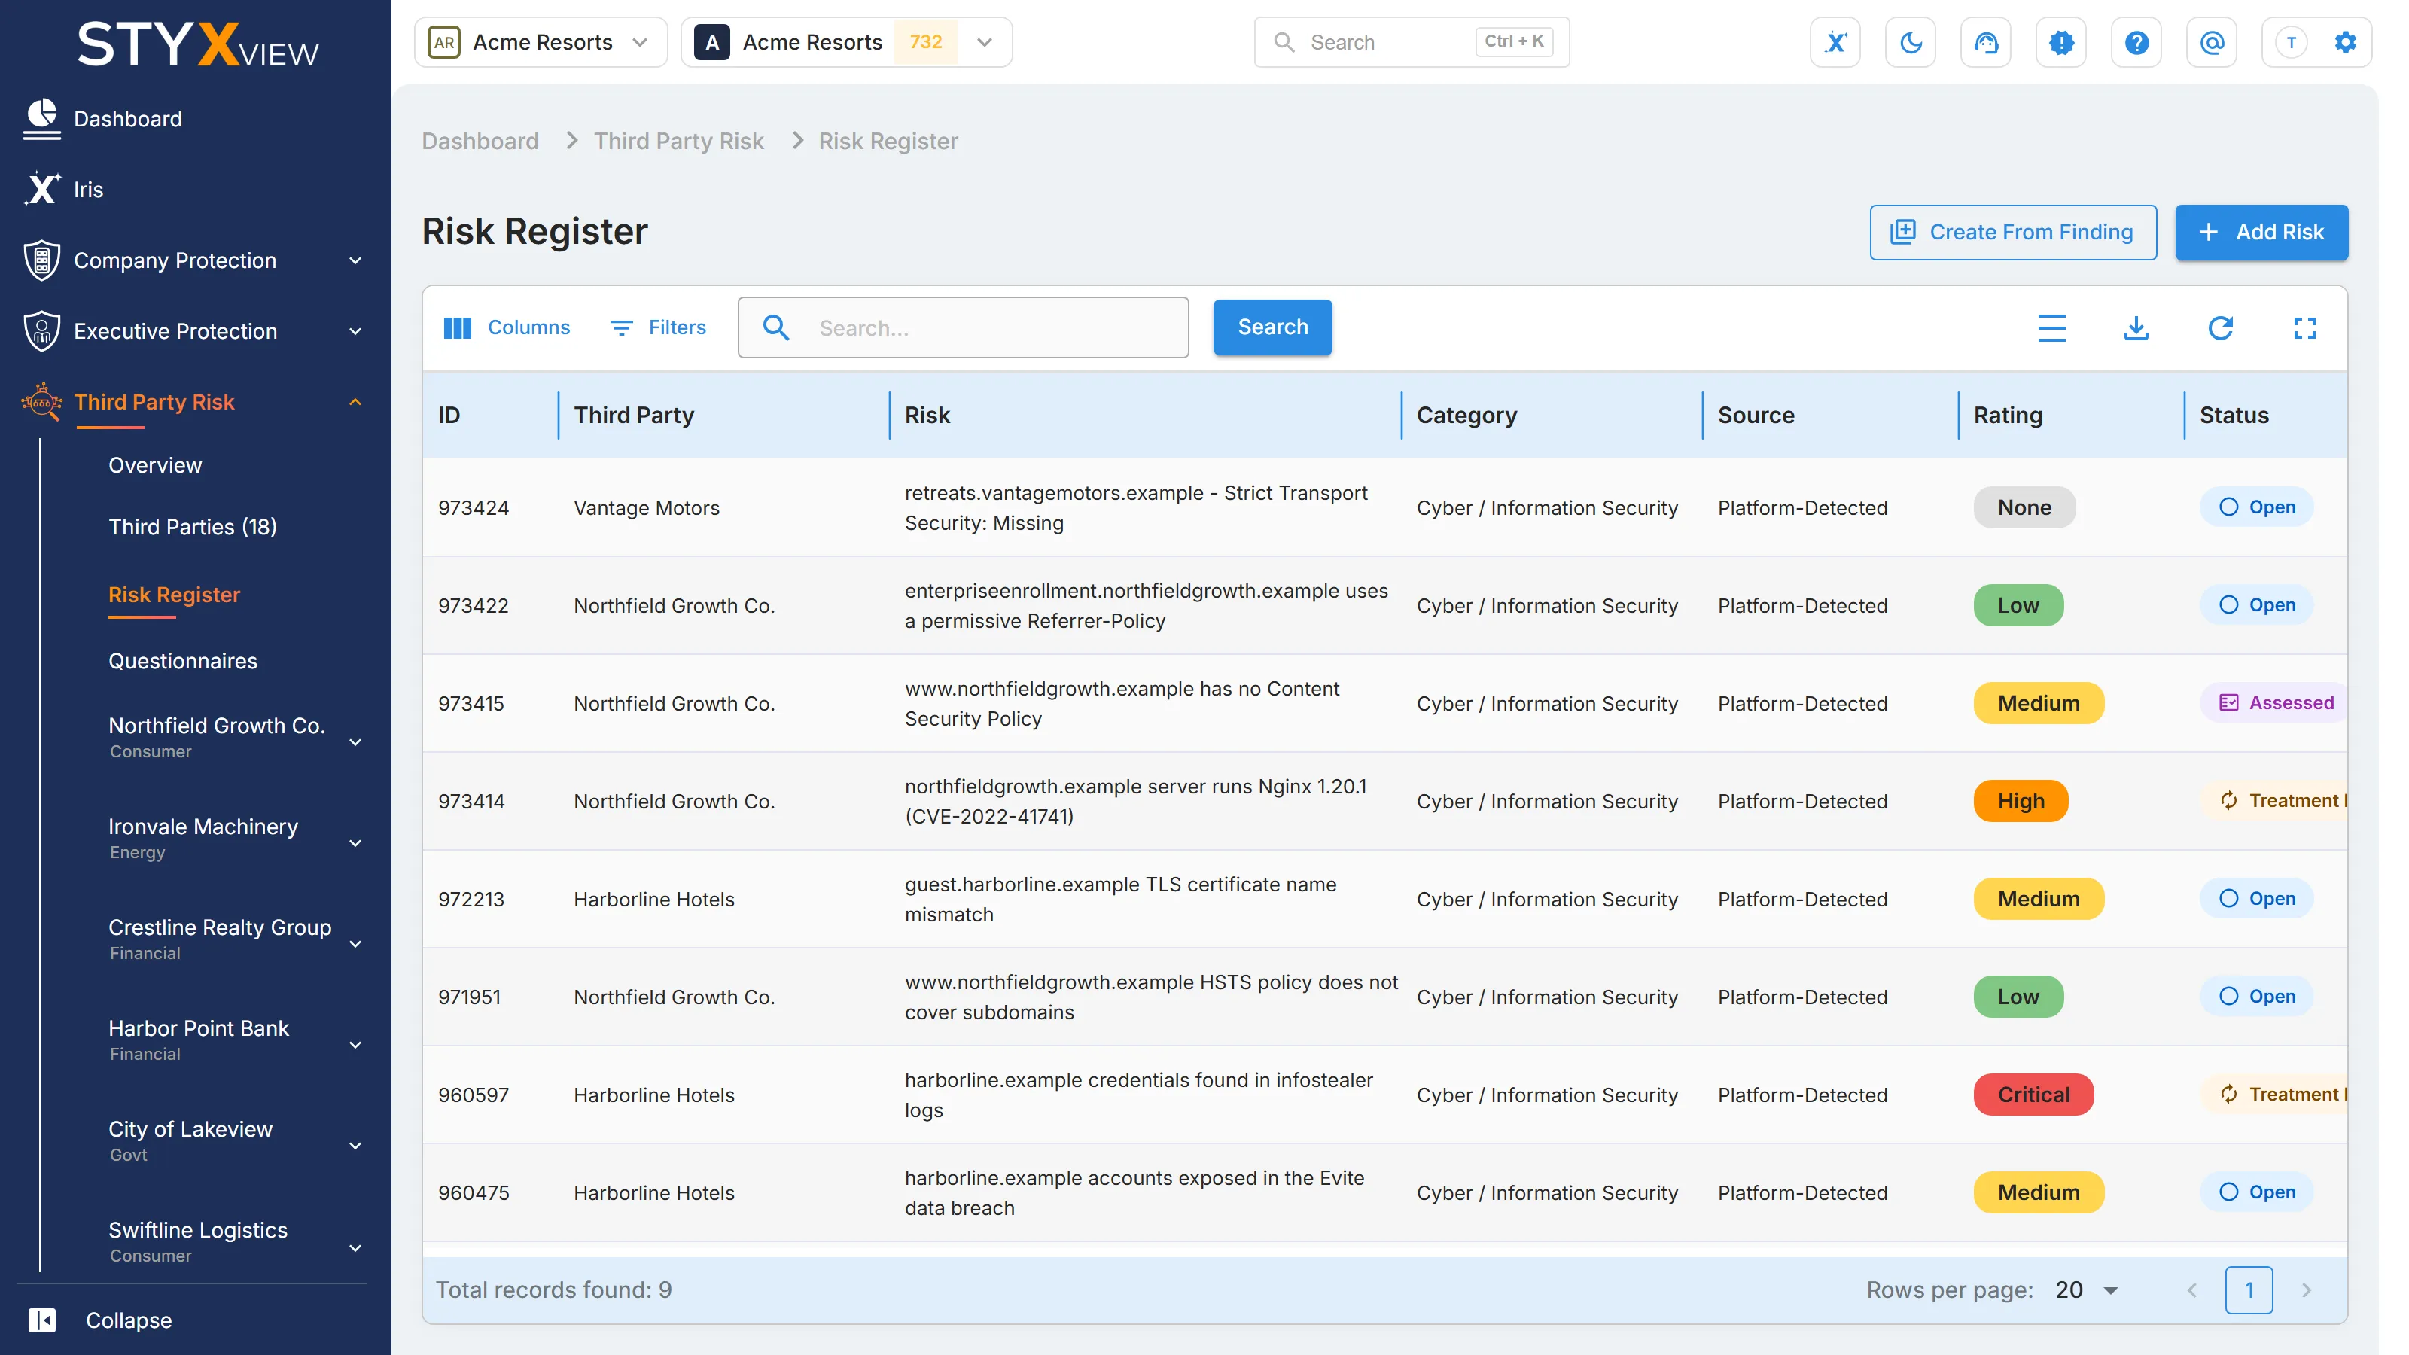The height and width of the screenshot is (1355, 2409).
Task: Click the Third Party Risk sidebar icon
Action: (x=41, y=402)
